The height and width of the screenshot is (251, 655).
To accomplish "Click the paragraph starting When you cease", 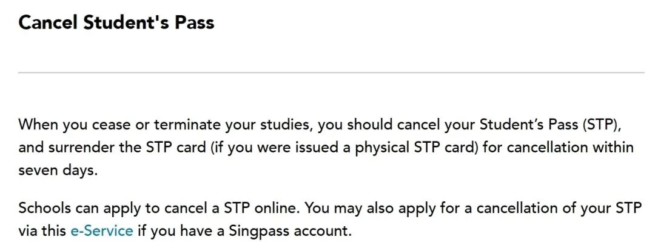I will click(x=326, y=148).
